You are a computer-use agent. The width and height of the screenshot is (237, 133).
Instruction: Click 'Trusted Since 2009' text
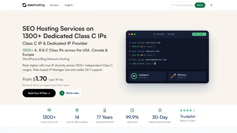[105, 122]
